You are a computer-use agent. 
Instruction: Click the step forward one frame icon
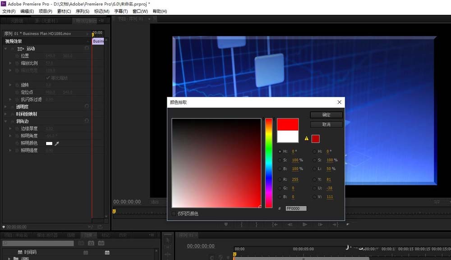[x=321, y=224]
